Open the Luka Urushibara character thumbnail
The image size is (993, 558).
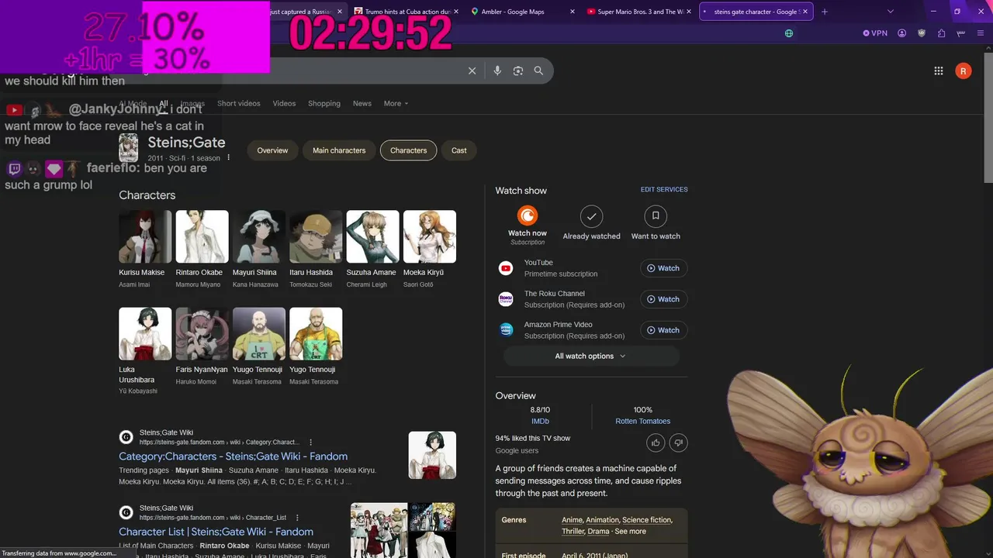click(145, 334)
